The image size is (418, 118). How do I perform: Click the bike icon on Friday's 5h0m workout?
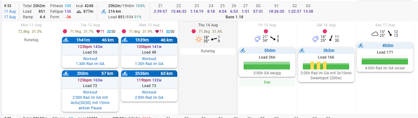coord(243,50)
